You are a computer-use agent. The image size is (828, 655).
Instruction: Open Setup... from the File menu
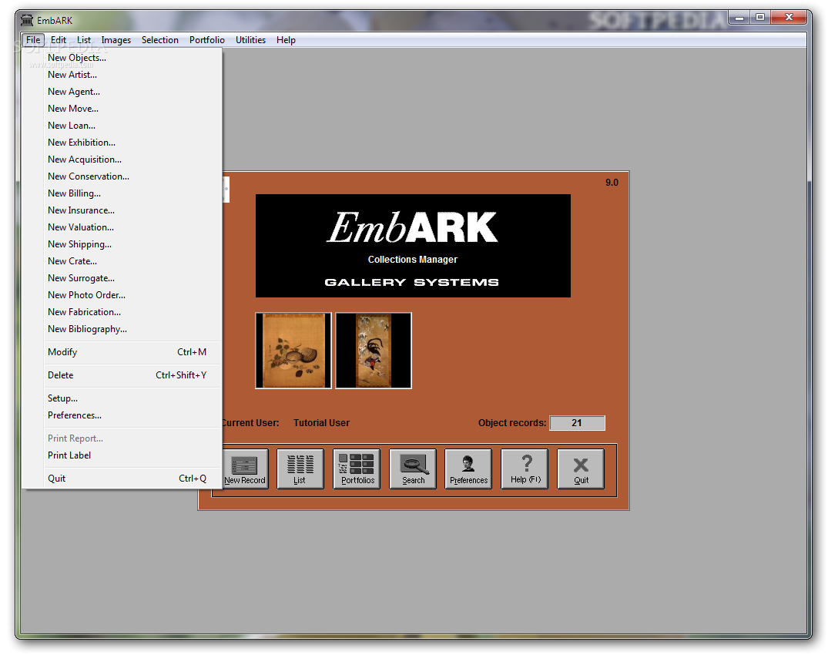pyautogui.click(x=122, y=398)
